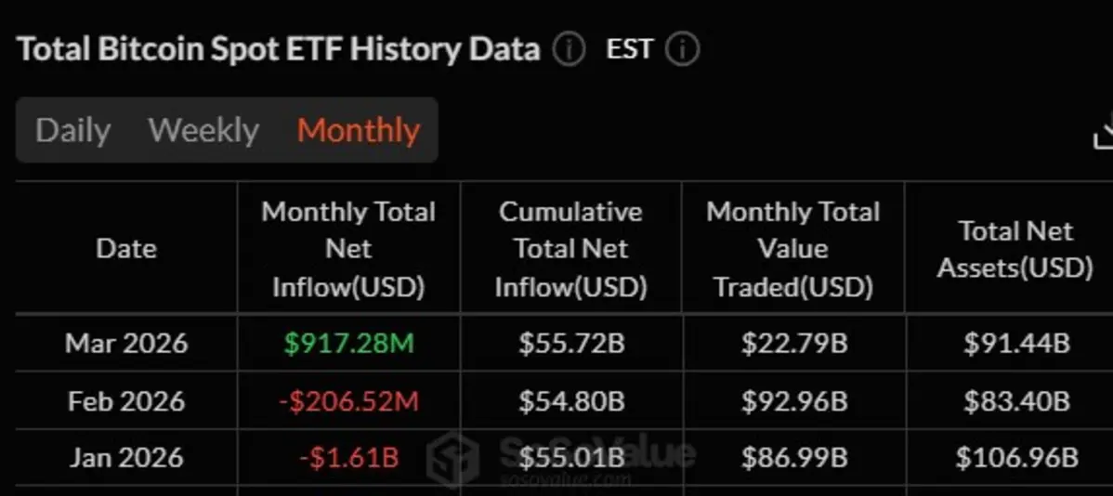
Task: Click Monthly Total Net Inflow column header
Action: pyautogui.click(x=348, y=249)
